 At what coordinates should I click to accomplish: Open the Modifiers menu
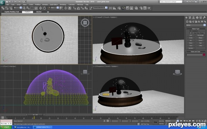(38, 4)
